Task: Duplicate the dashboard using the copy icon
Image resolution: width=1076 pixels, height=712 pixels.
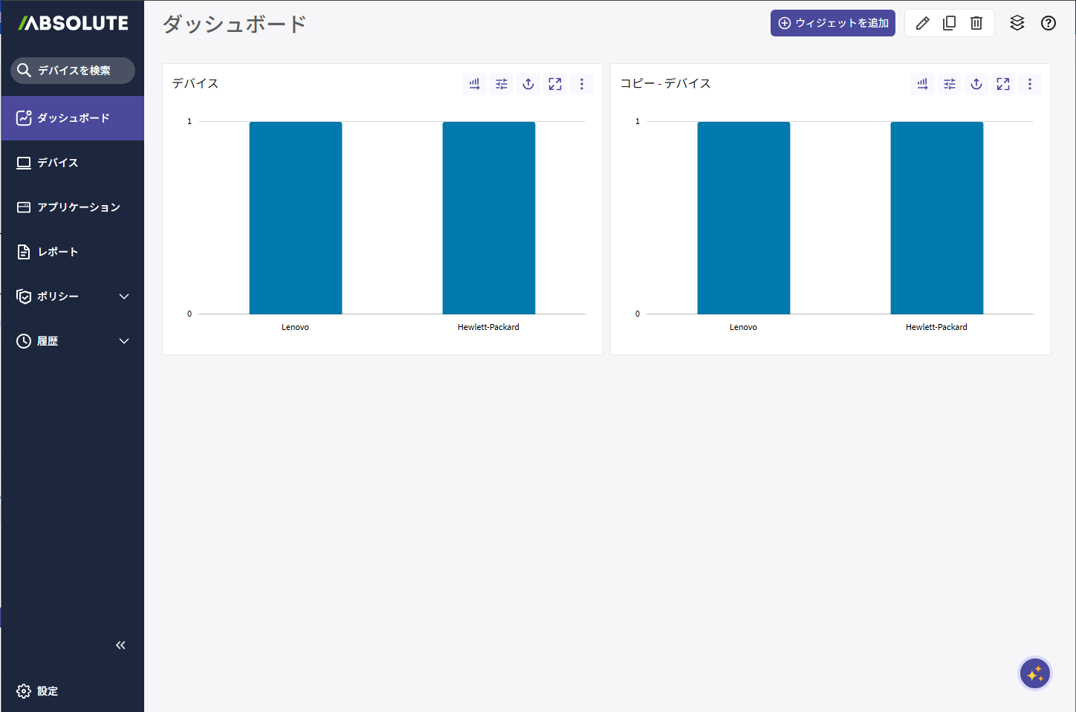Action: [949, 23]
